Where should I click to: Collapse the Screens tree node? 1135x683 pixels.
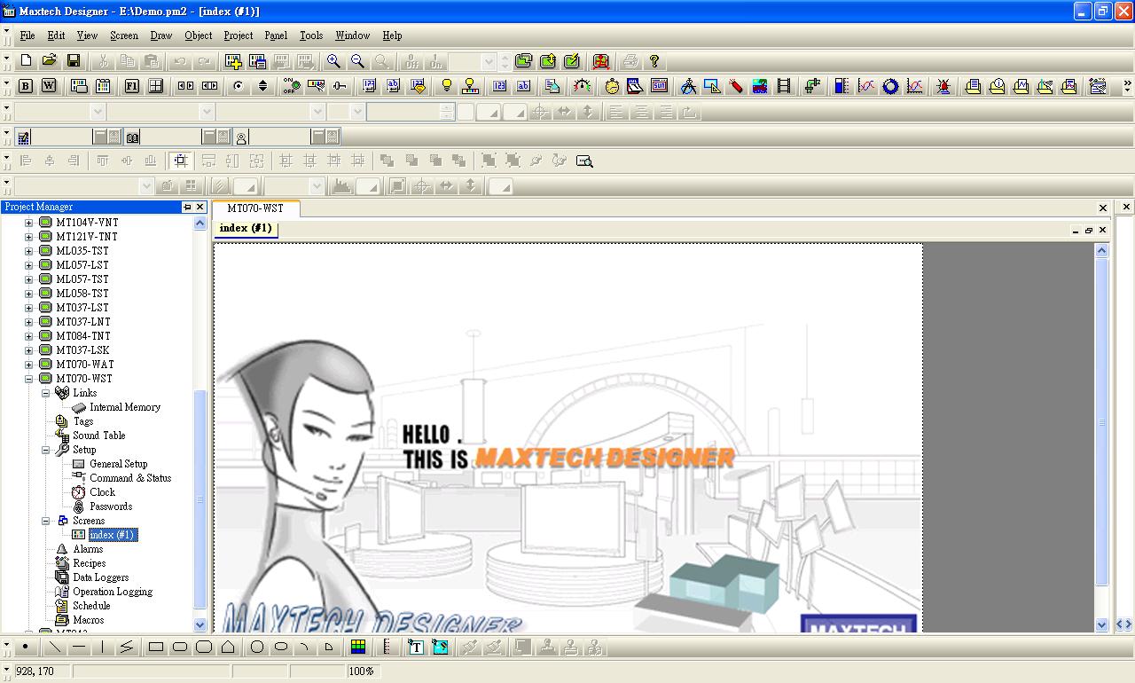pos(45,521)
